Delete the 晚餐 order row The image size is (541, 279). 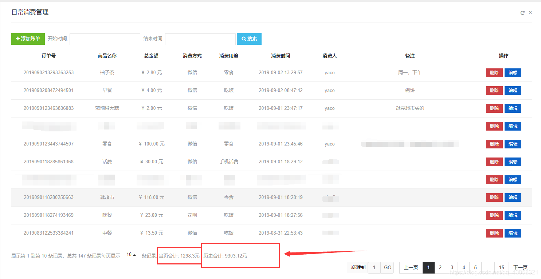494,215
